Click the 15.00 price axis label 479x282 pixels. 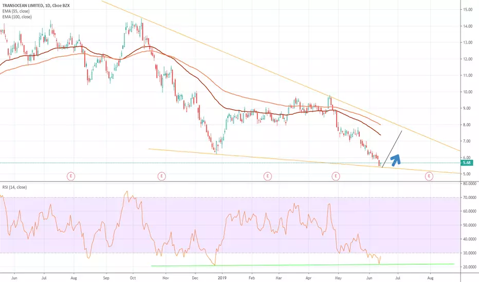[468, 9]
